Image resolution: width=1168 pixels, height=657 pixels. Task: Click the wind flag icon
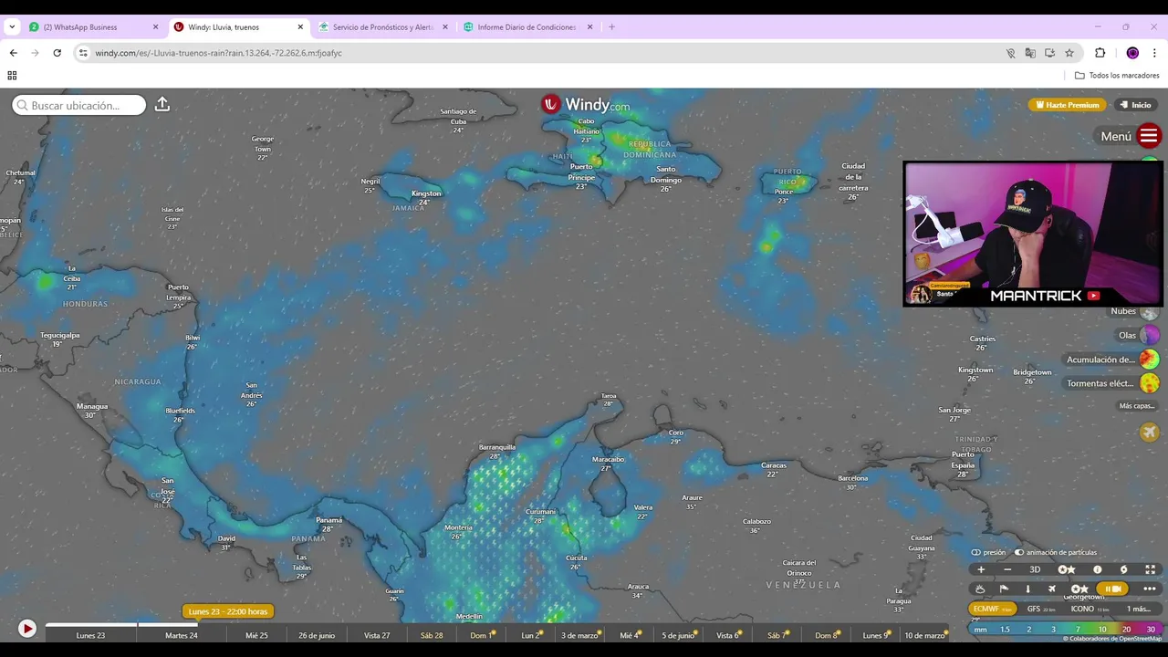[x=1004, y=589]
